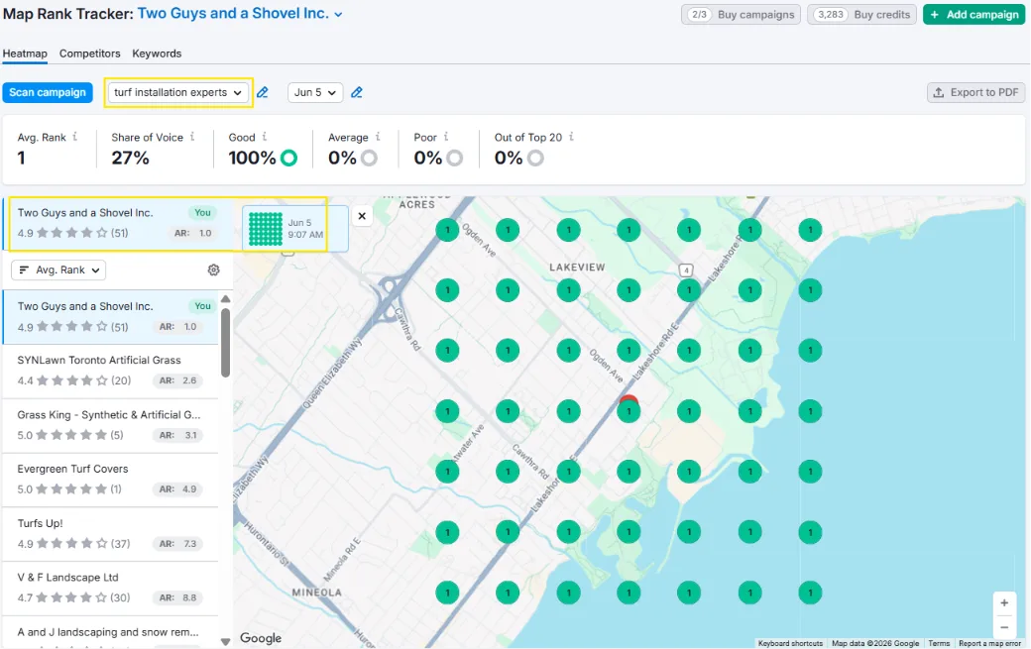
Task: Open the competitor list settings gear
Action: point(214,270)
